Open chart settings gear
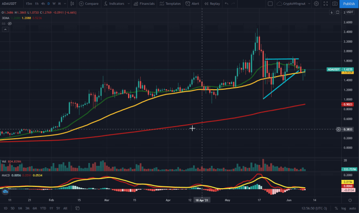Viewport: 359px width, 213px height. [x=316, y=4]
